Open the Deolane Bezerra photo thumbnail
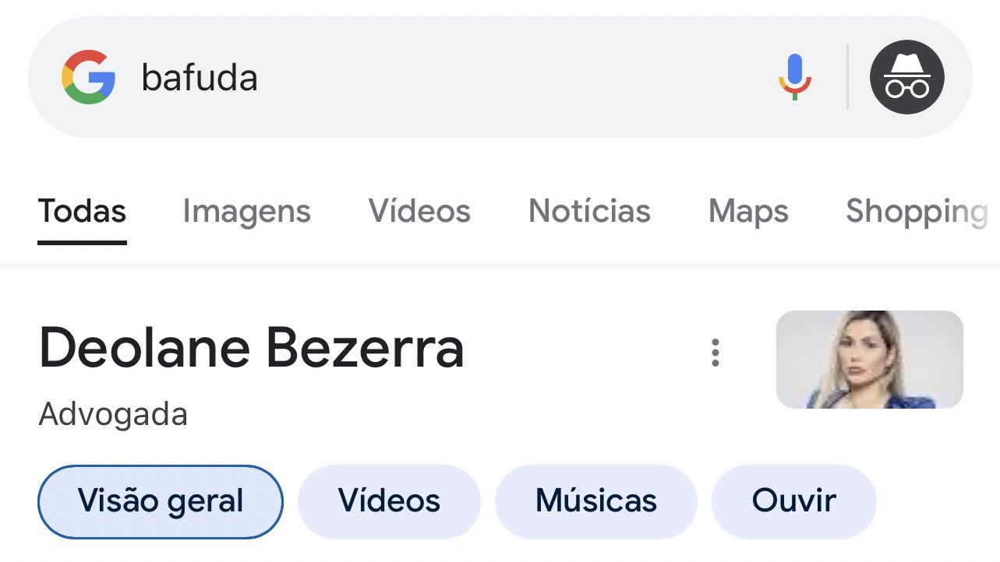 click(869, 360)
